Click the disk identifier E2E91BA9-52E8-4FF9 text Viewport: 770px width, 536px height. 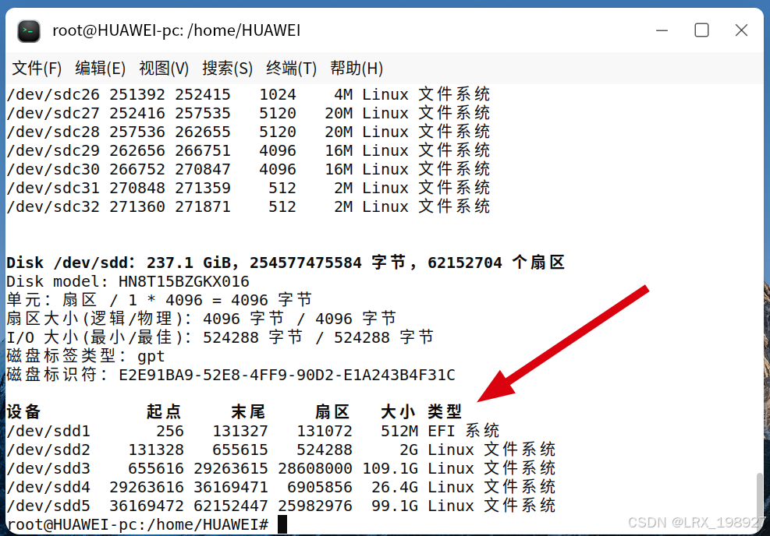tap(287, 376)
